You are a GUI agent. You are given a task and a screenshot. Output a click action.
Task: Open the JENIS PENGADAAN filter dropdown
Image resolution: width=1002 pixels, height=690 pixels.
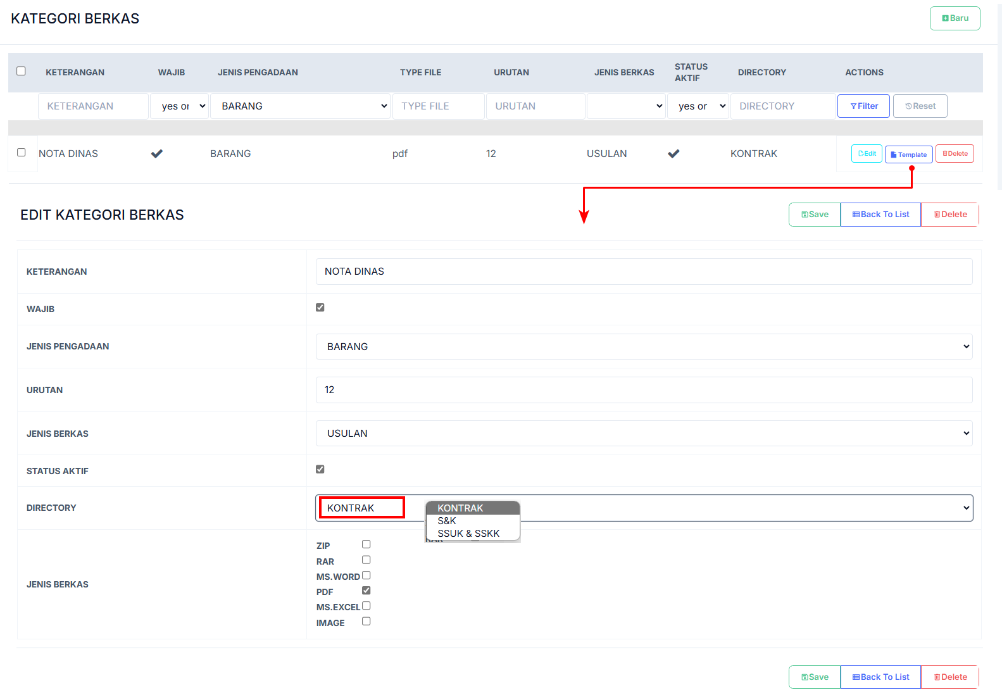pos(300,106)
